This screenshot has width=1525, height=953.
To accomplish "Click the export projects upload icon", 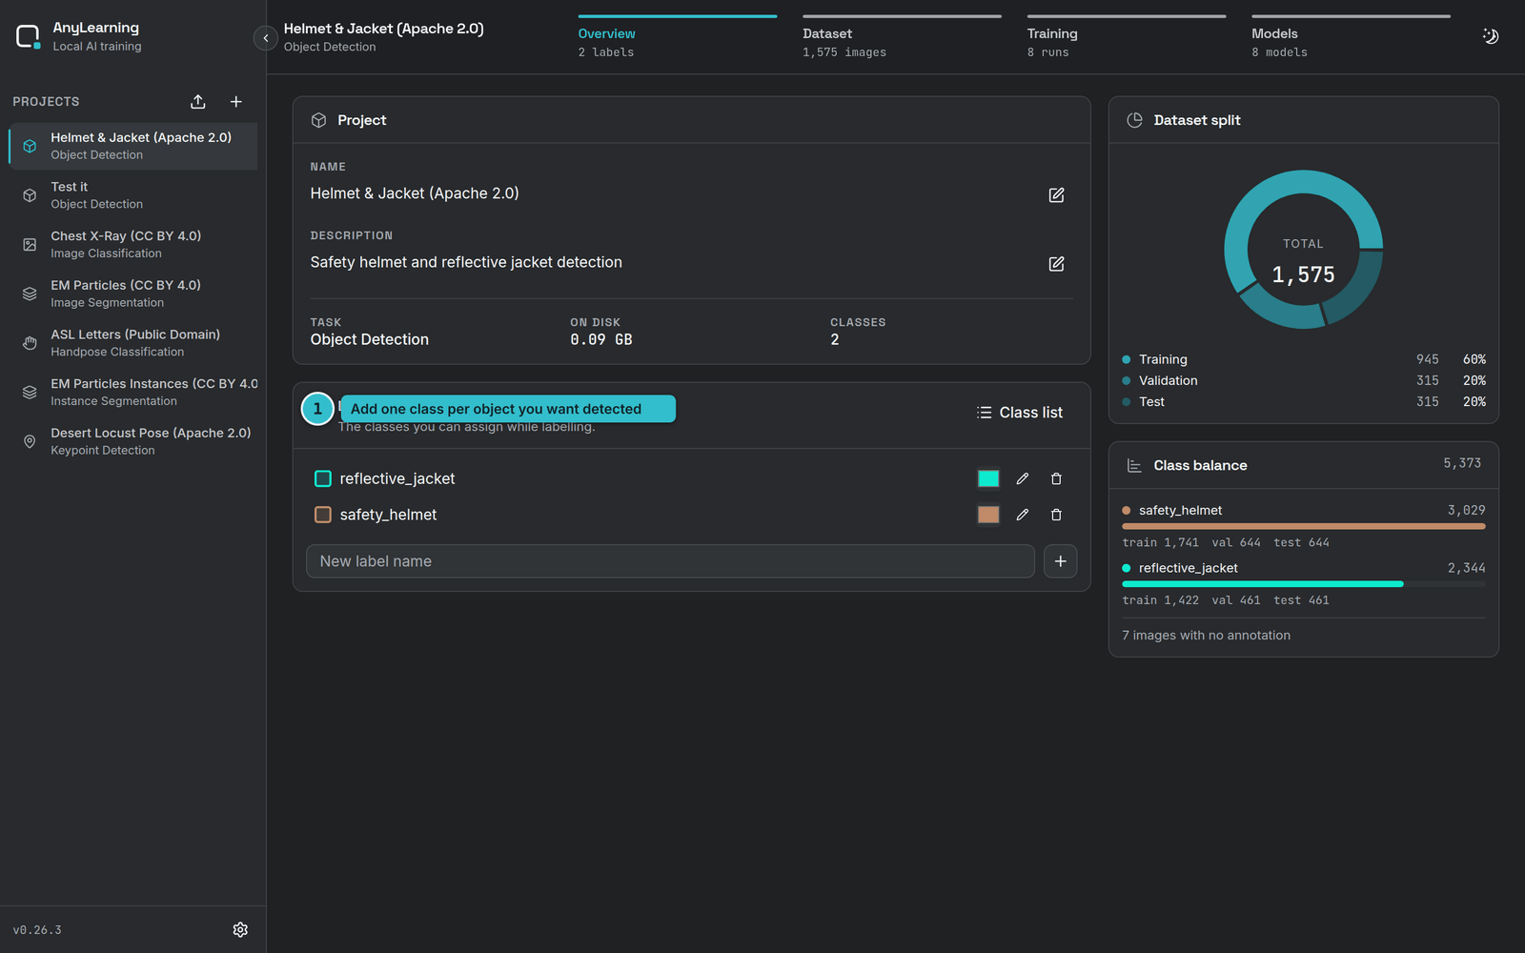I will click(198, 102).
